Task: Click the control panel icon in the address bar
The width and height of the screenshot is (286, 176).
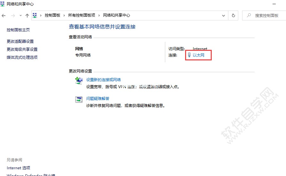Action: [x=35, y=15]
